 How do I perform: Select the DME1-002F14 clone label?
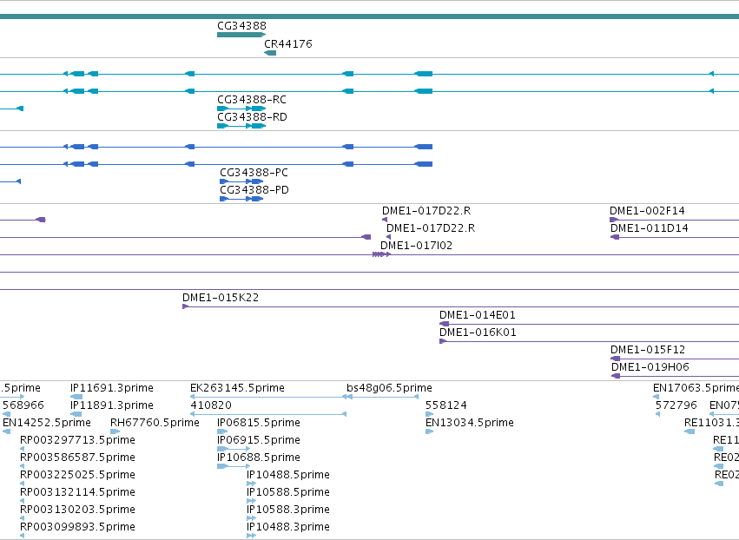coord(647,211)
